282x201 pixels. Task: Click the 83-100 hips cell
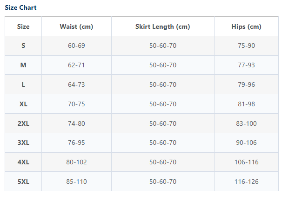(246, 123)
